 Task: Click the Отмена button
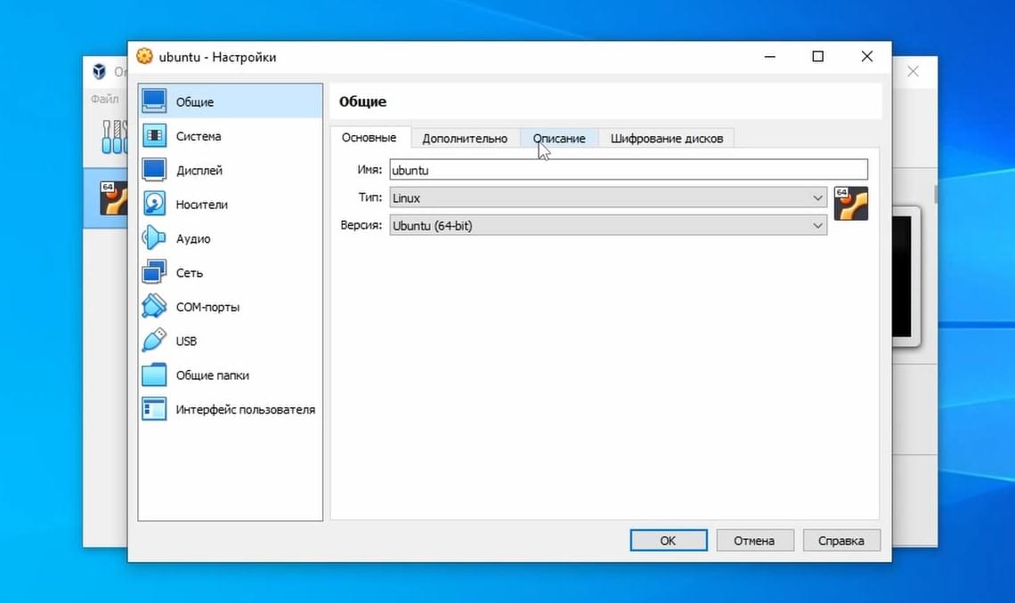[755, 541]
